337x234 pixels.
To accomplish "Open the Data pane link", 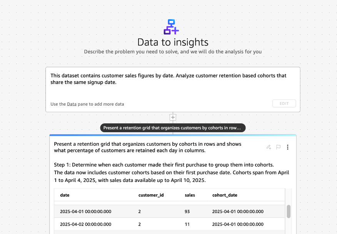I will click(x=72, y=104).
